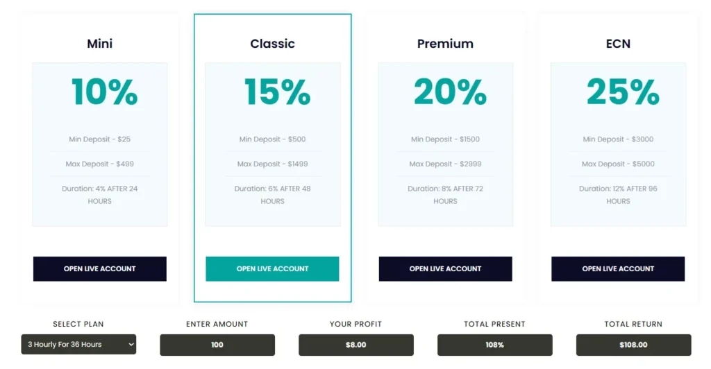
Task: Click Max Deposit - $5000 text
Action: [618, 164]
